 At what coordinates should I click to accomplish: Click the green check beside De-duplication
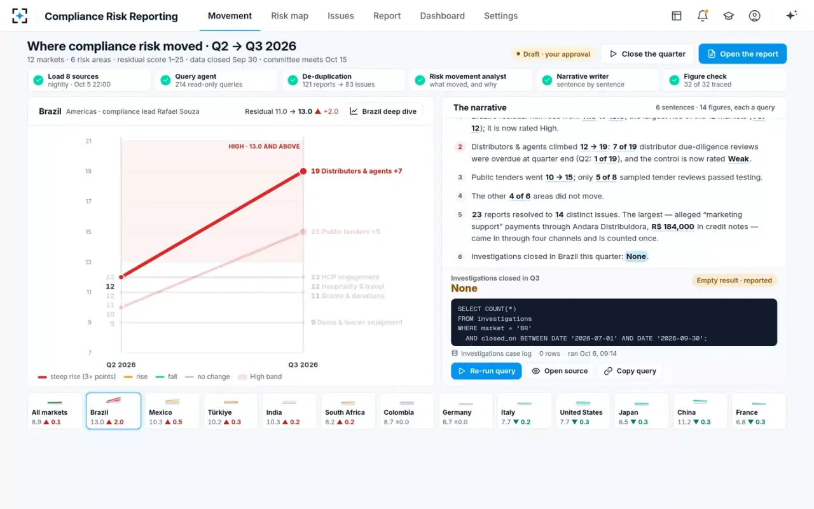point(293,80)
